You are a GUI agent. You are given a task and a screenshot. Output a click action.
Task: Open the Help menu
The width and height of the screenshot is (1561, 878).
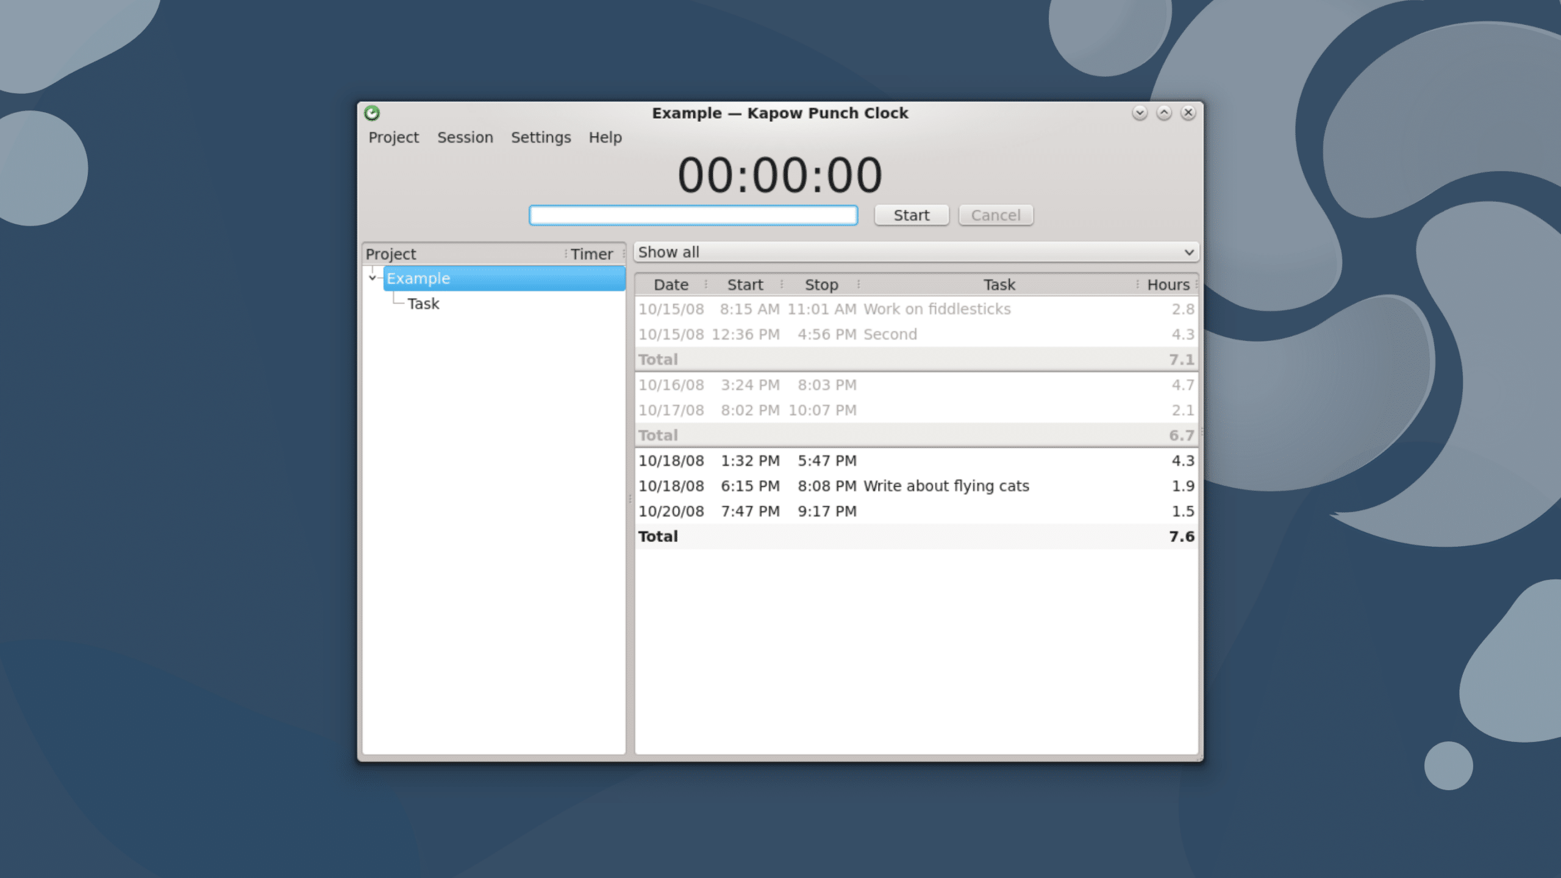point(605,138)
